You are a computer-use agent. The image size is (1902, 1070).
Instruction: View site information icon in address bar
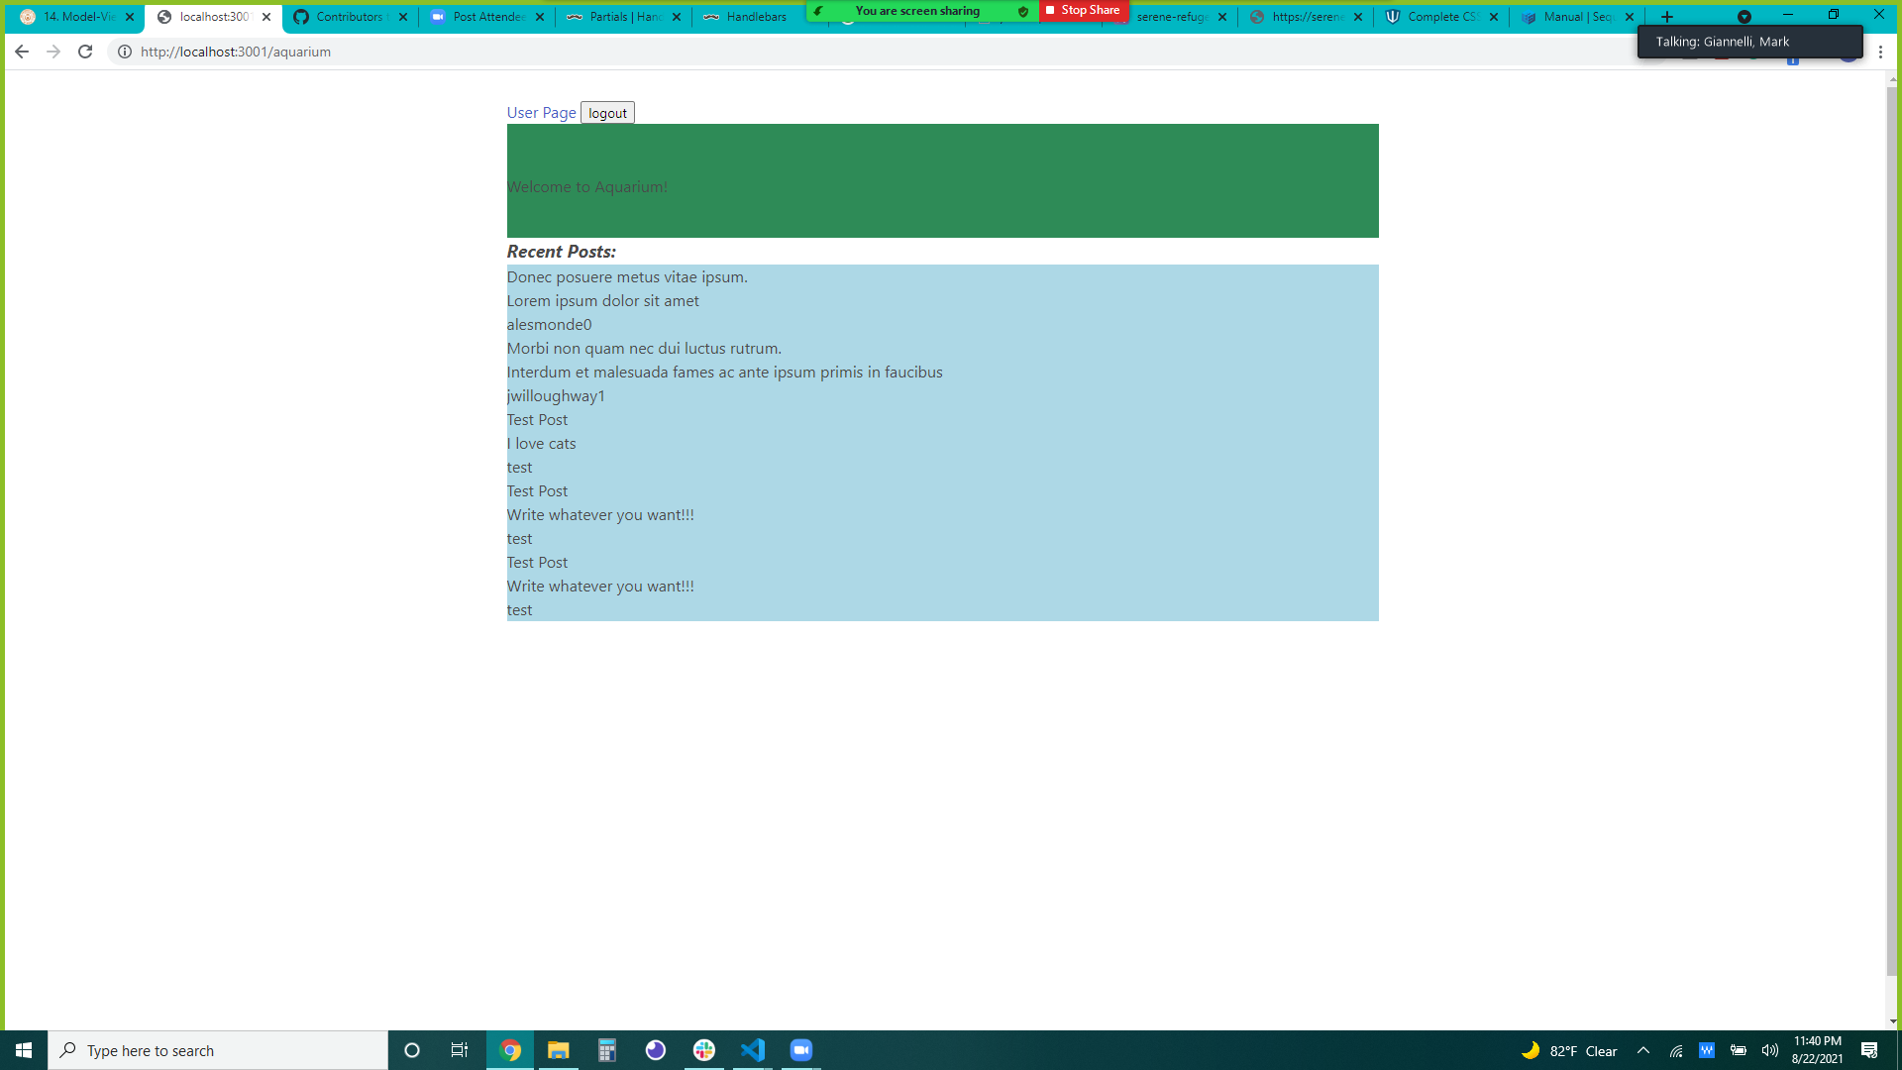(x=125, y=52)
